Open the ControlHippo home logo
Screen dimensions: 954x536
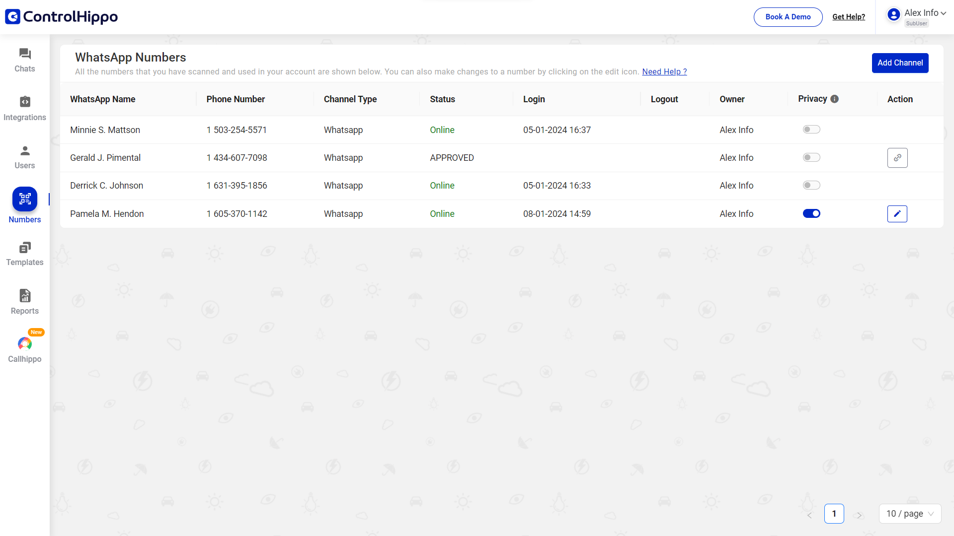click(61, 16)
